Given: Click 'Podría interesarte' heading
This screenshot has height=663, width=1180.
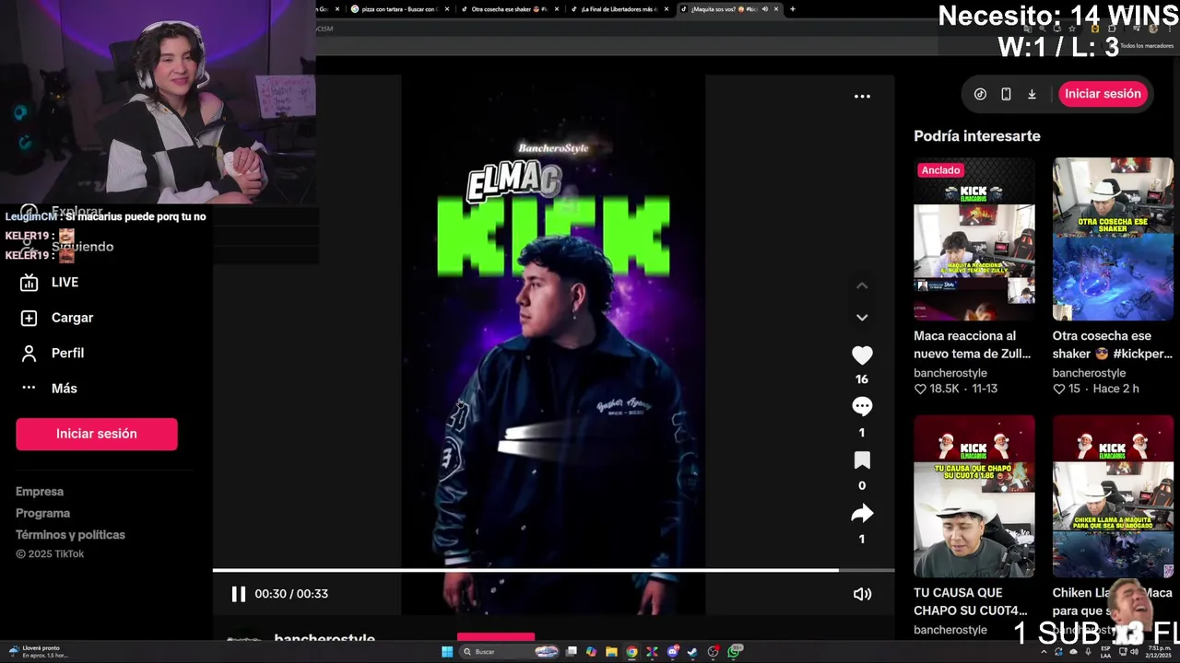Looking at the screenshot, I should pyautogui.click(x=977, y=136).
